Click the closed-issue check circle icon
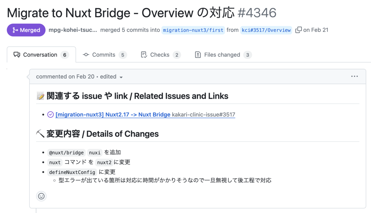Image resolution: width=371 pixels, height=213 pixels. 51,115
